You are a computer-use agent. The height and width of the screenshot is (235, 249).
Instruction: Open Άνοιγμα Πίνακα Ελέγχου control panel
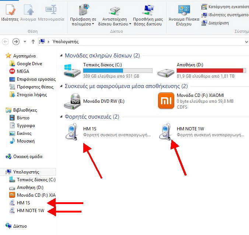(x=184, y=15)
